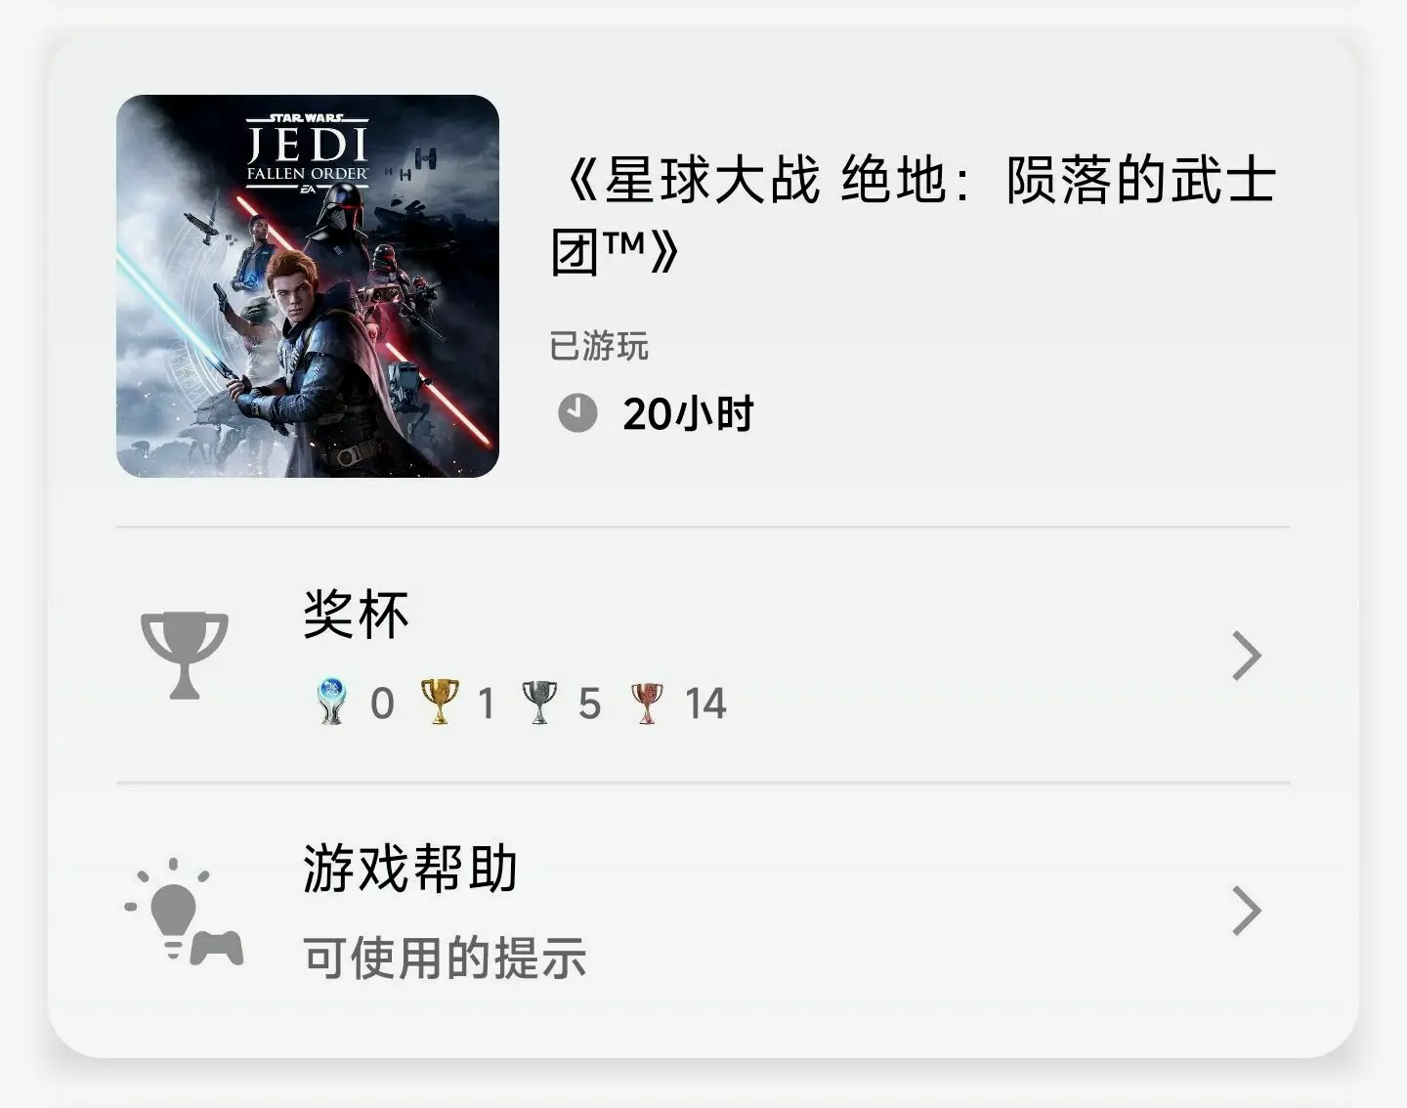Viewport: 1407px width, 1108px height.
Task: Click the silver trophy icon
Action: [540, 703]
